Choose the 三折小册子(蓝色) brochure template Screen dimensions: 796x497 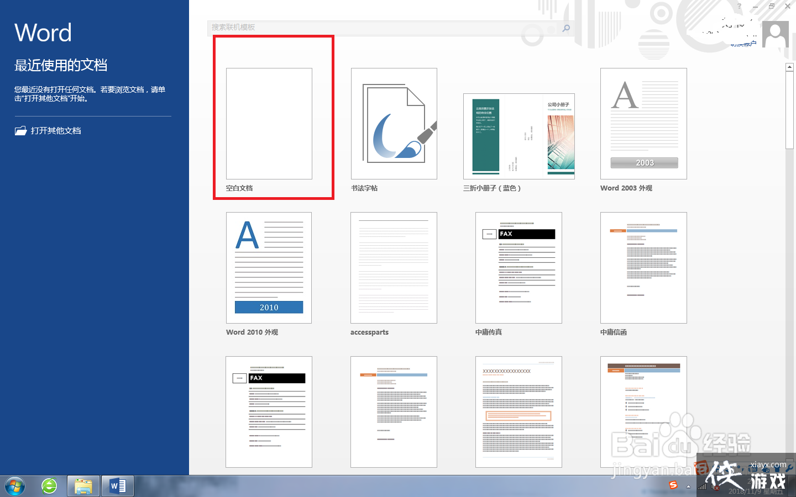[x=519, y=136]
